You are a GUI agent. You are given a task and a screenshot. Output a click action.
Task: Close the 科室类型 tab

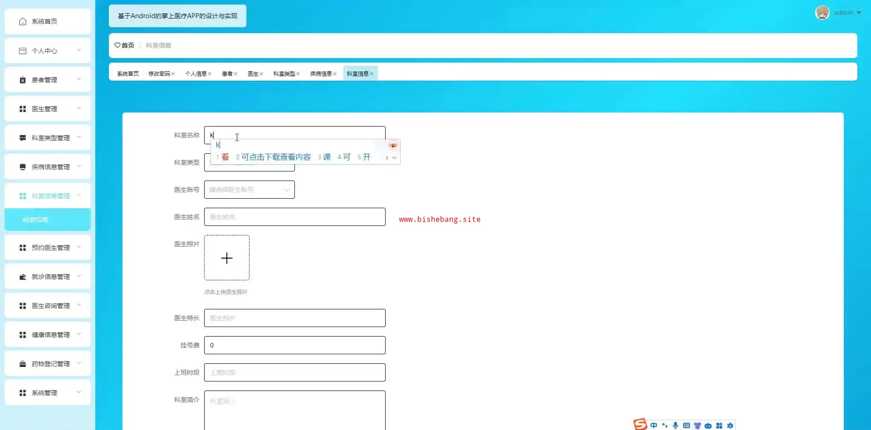[x=298, y=74]
